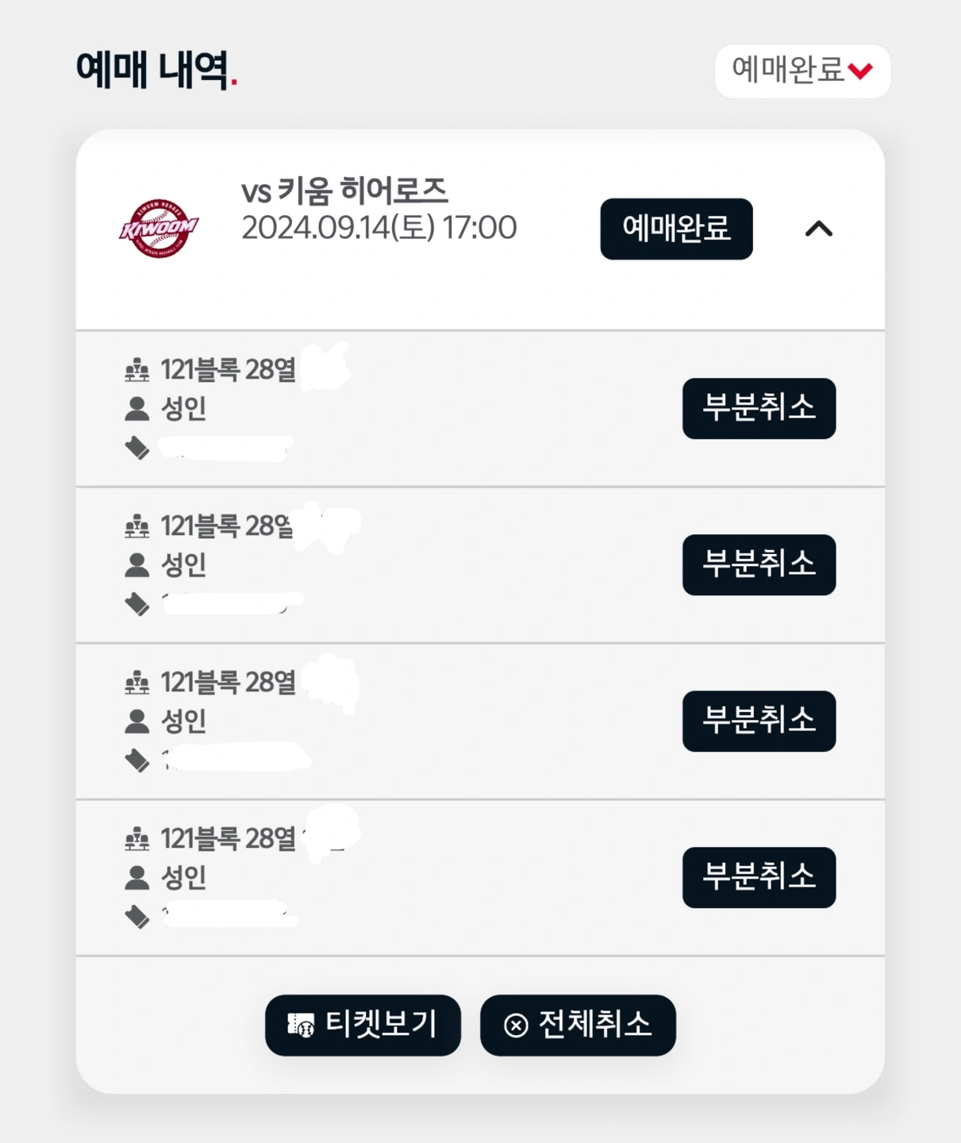Click the black 예매완료 status badge
The image size is (961, 1143).
click(x=676, y=229)
